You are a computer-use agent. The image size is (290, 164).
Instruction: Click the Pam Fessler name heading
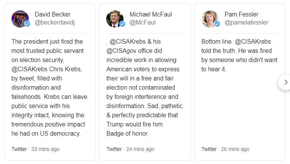[241, 14]
